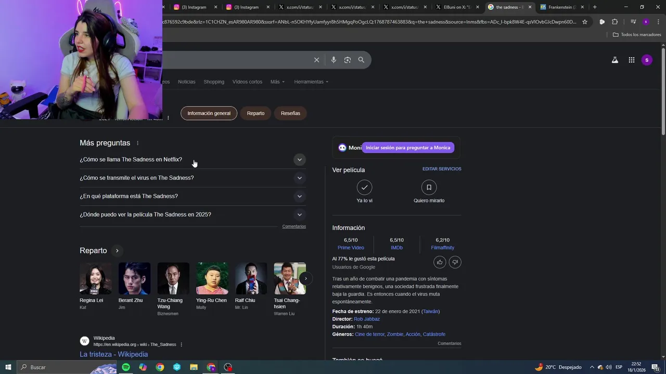Image resolution: width=666 pixels, height=374 pixels.
Task: Open Google Search Labs flask icon
Action: (x=615, y=60)
